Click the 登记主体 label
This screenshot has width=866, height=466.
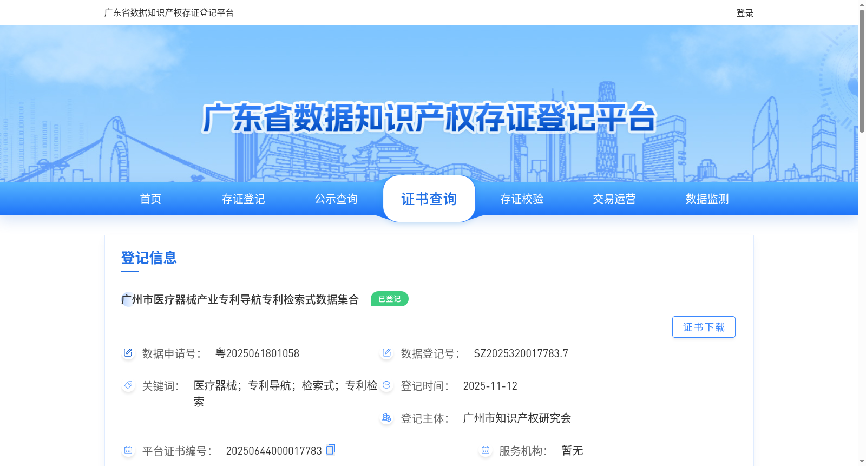tap(425, 418)
